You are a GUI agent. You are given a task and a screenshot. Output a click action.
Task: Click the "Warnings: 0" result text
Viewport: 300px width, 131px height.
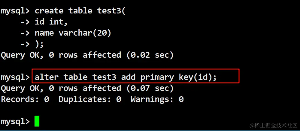click(157, 99)
